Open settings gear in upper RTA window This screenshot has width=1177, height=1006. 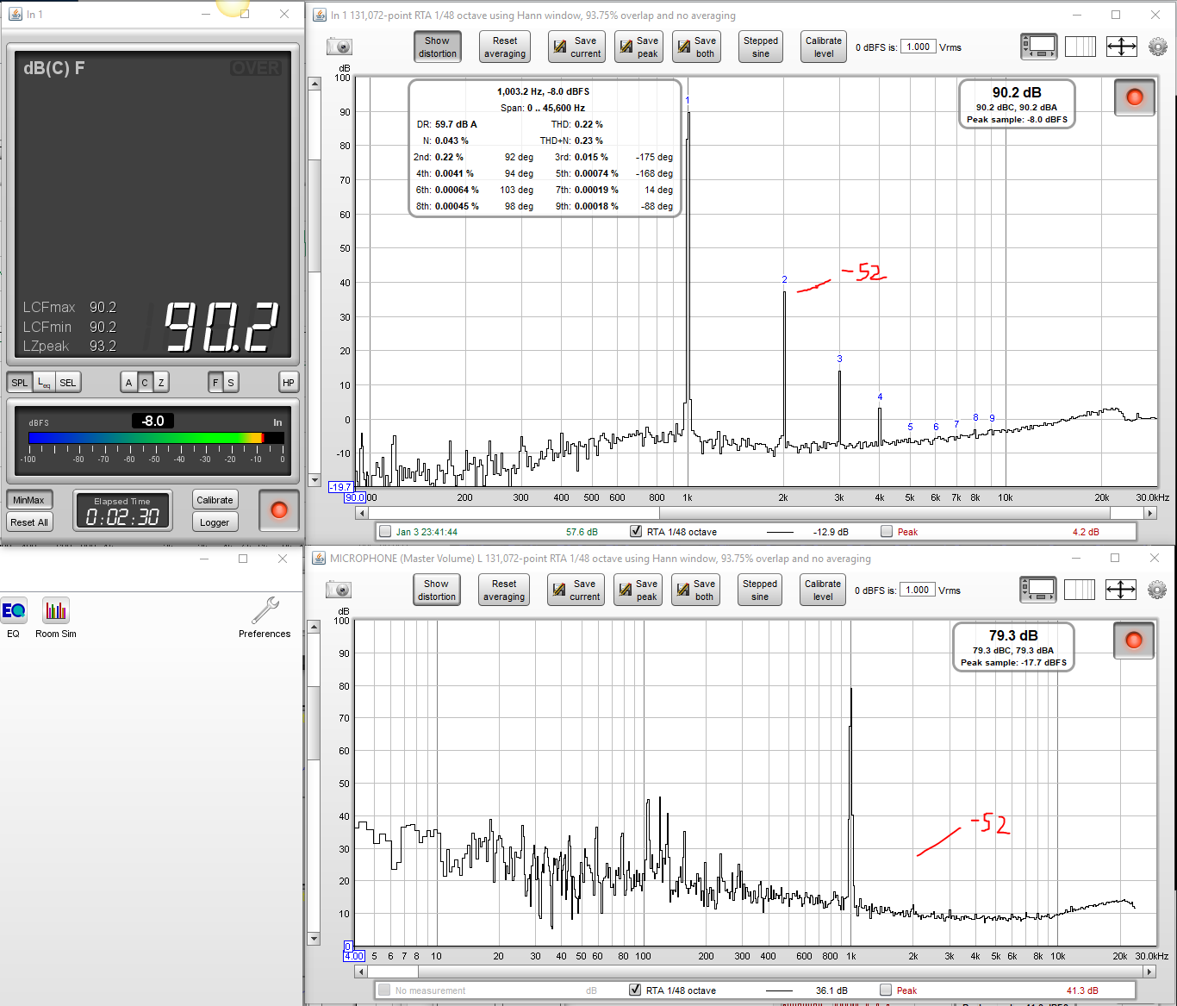tap(1158, 47)
